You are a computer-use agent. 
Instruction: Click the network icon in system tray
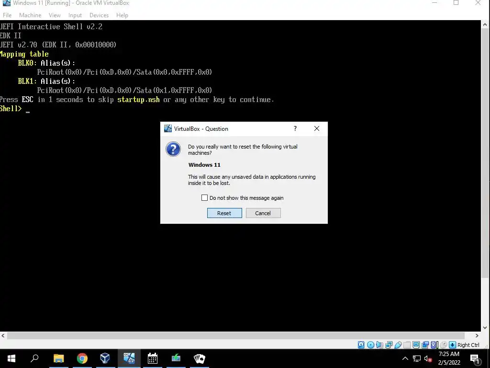[x=417, y=358]
